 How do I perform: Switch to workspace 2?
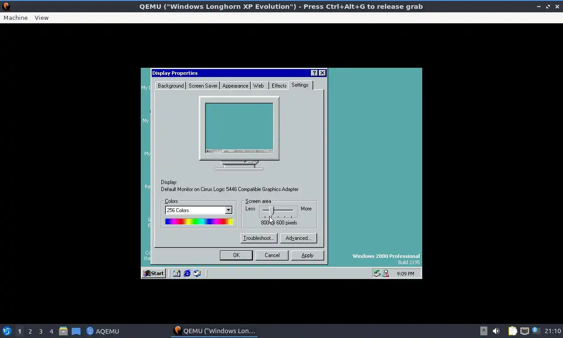point(30,331)
